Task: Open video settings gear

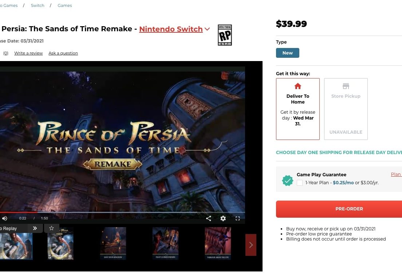Action: click(223, 218)
